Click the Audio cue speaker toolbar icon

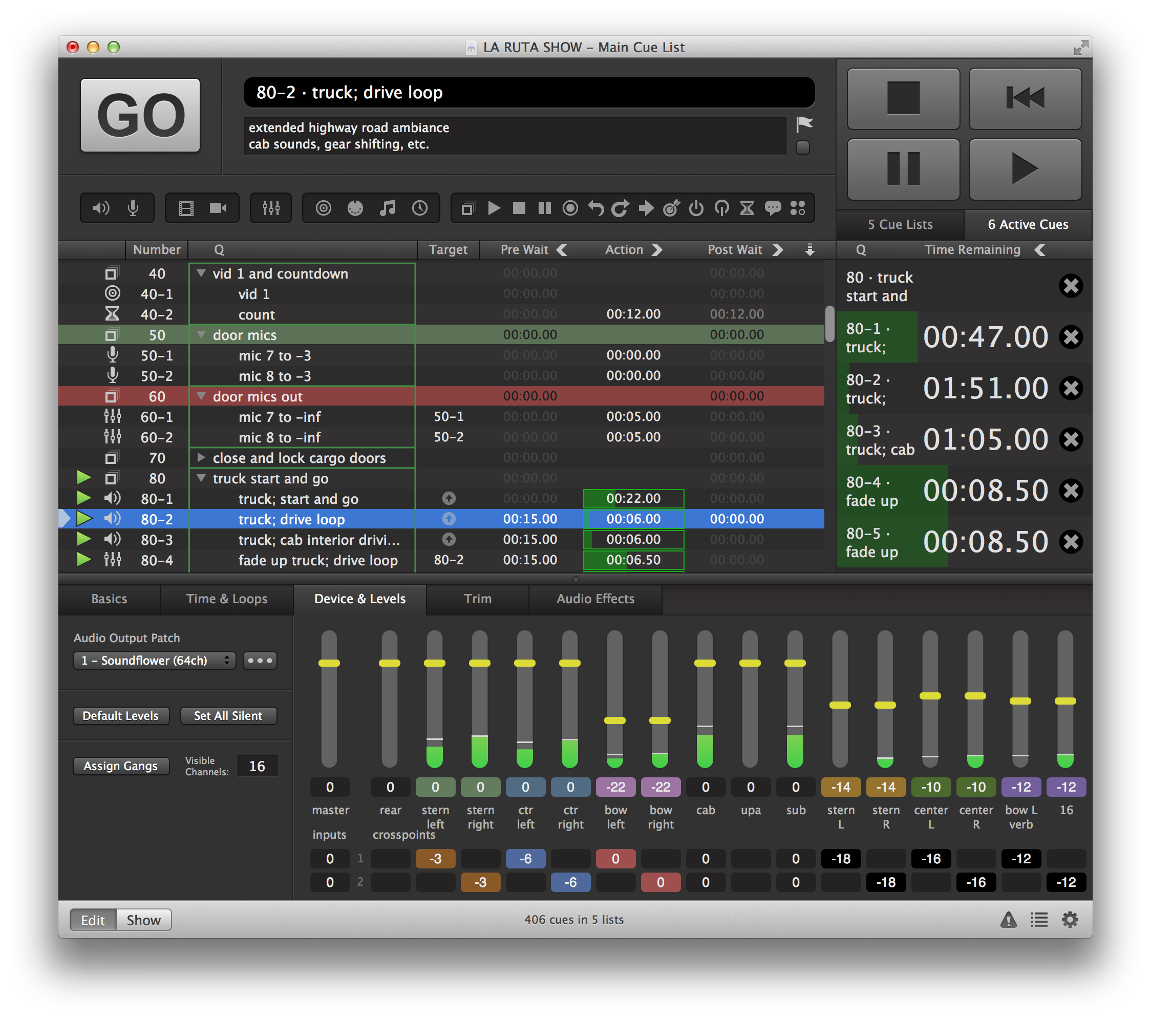click(101, 208)
